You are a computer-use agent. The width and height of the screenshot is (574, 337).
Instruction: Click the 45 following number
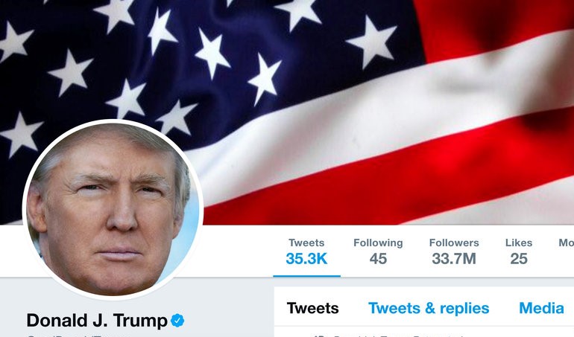[378, 259]
